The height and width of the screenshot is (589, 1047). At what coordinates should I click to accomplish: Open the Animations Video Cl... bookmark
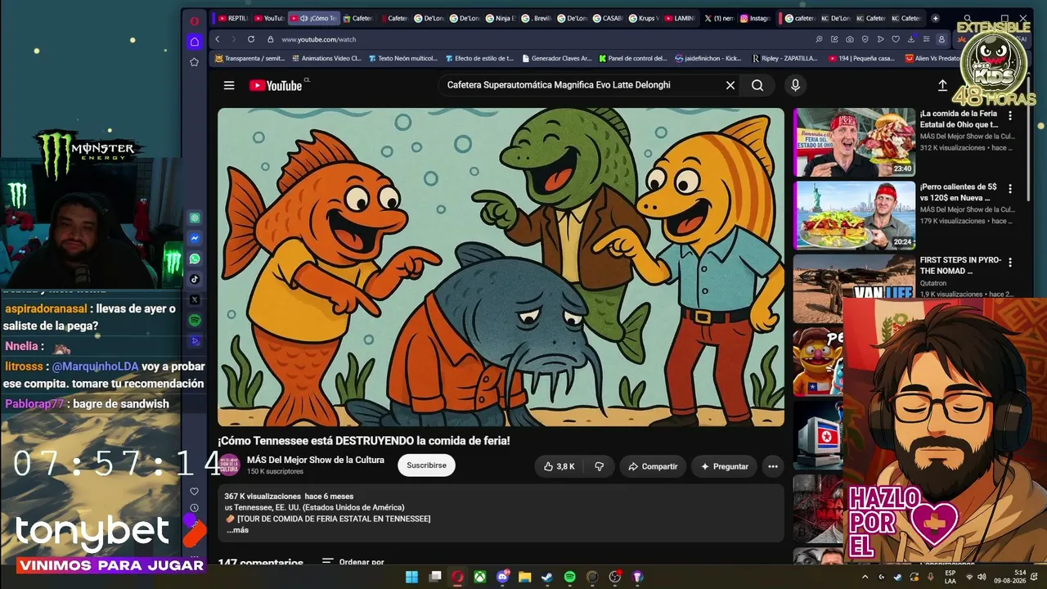pyautogui.click(x=326, y=59)
